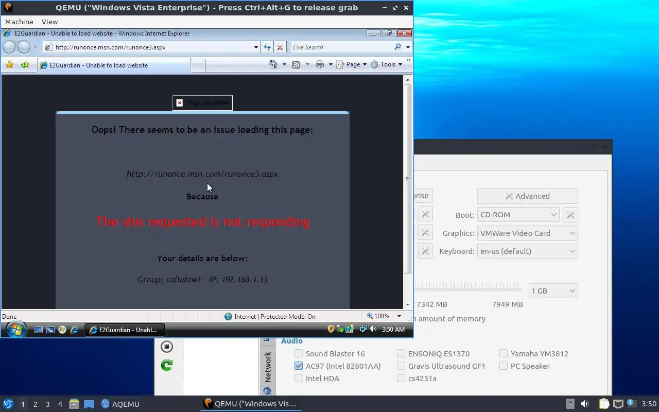The height and width of the screenshot is (412, 659).
Task: Open the file manager icon in host panel
Action: pos(74,404)
